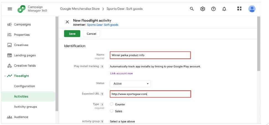The width and height of the screenshot is (269, 125).
Task: Click the Creative fields shapes icon
Action: tap(9, 66)
